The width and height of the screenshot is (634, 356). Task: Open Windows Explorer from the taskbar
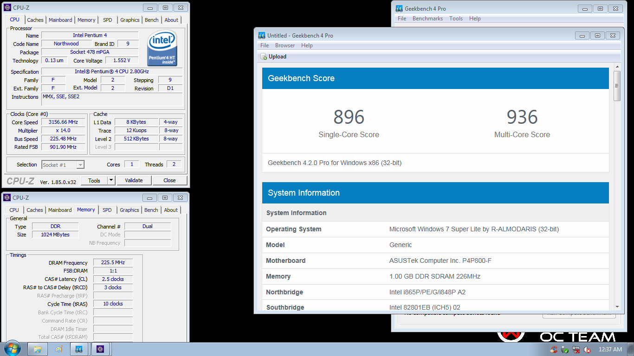click(x=38, y=349)
